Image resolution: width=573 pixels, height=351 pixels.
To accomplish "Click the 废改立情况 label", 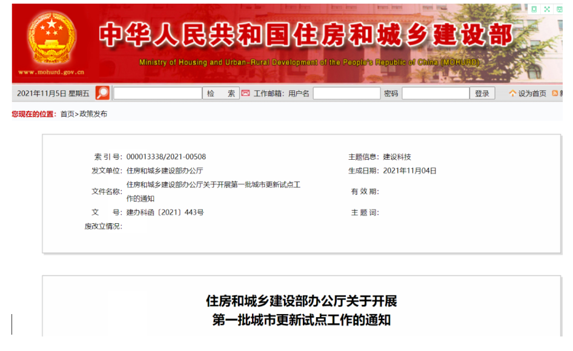I will [x=103, y=226].
